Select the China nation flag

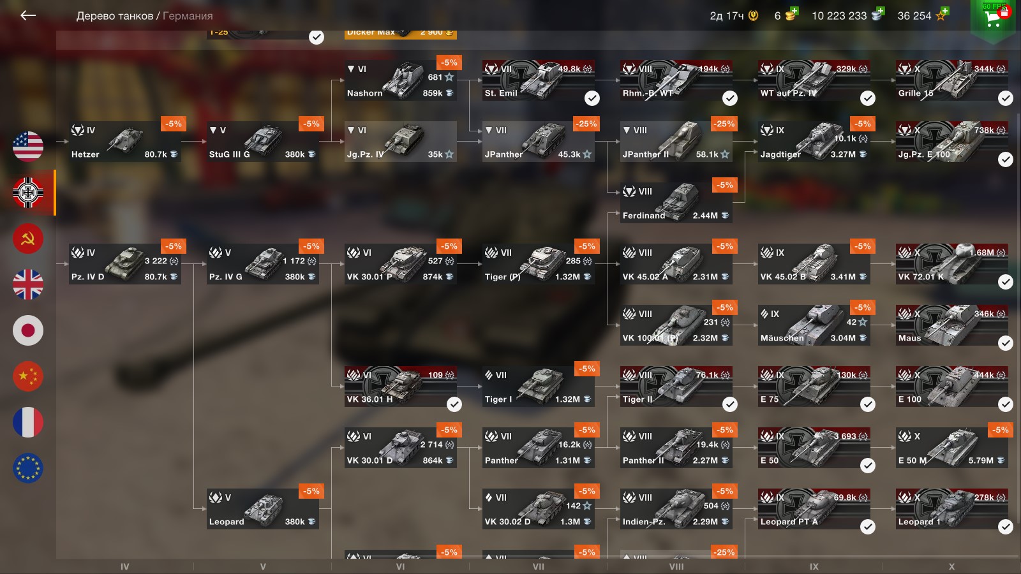tap(28, 376)
